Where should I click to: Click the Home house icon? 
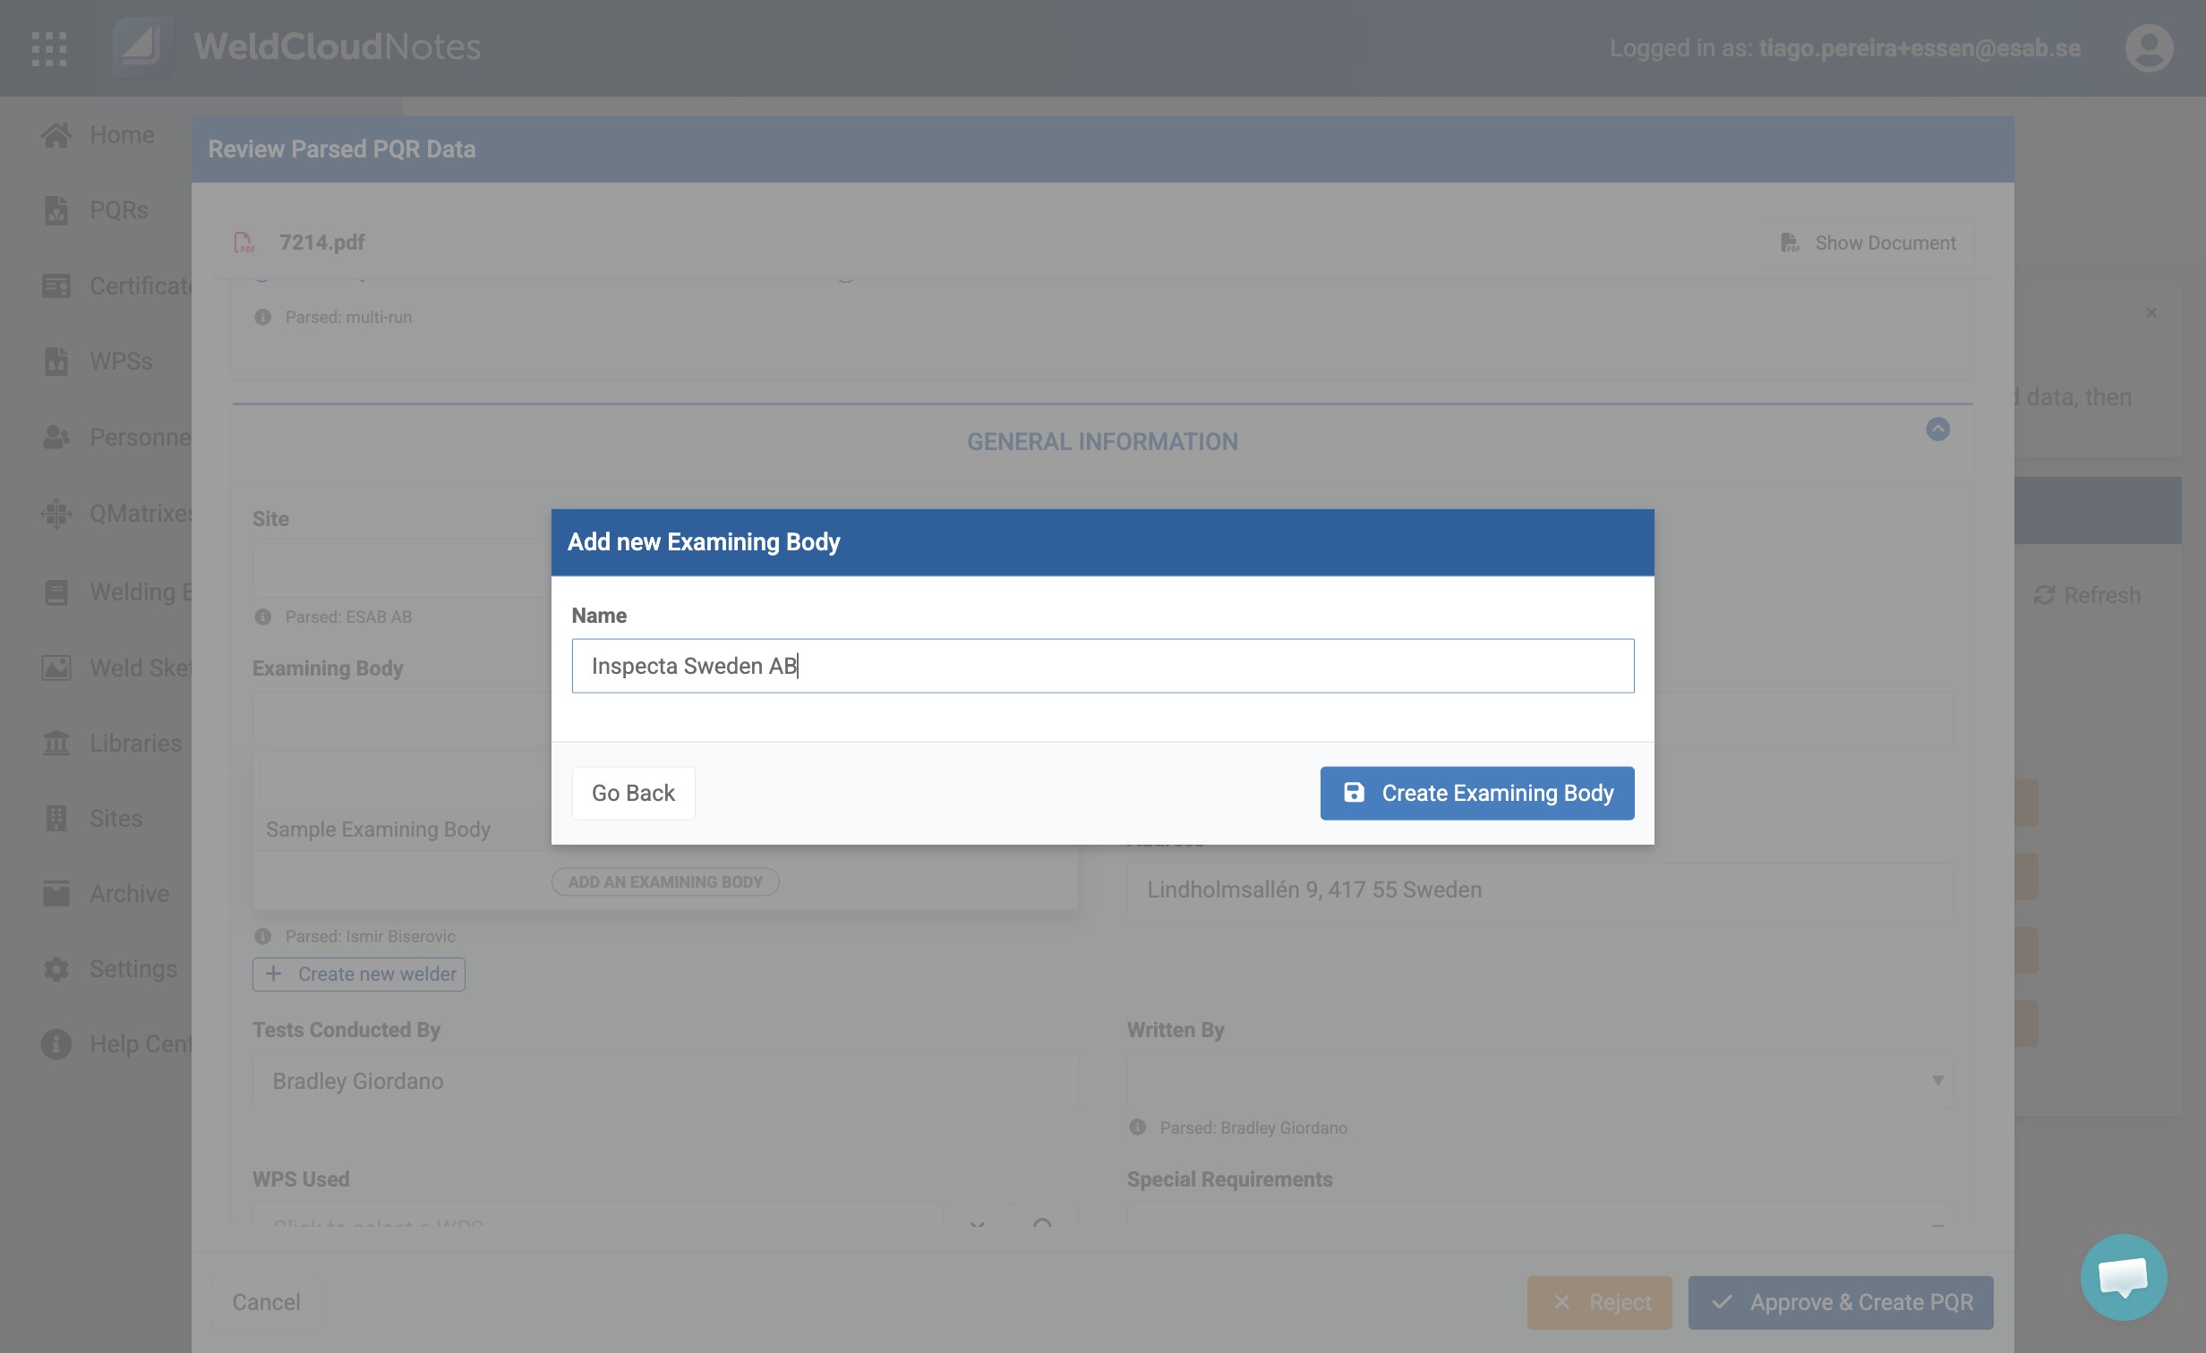[56, 135]
